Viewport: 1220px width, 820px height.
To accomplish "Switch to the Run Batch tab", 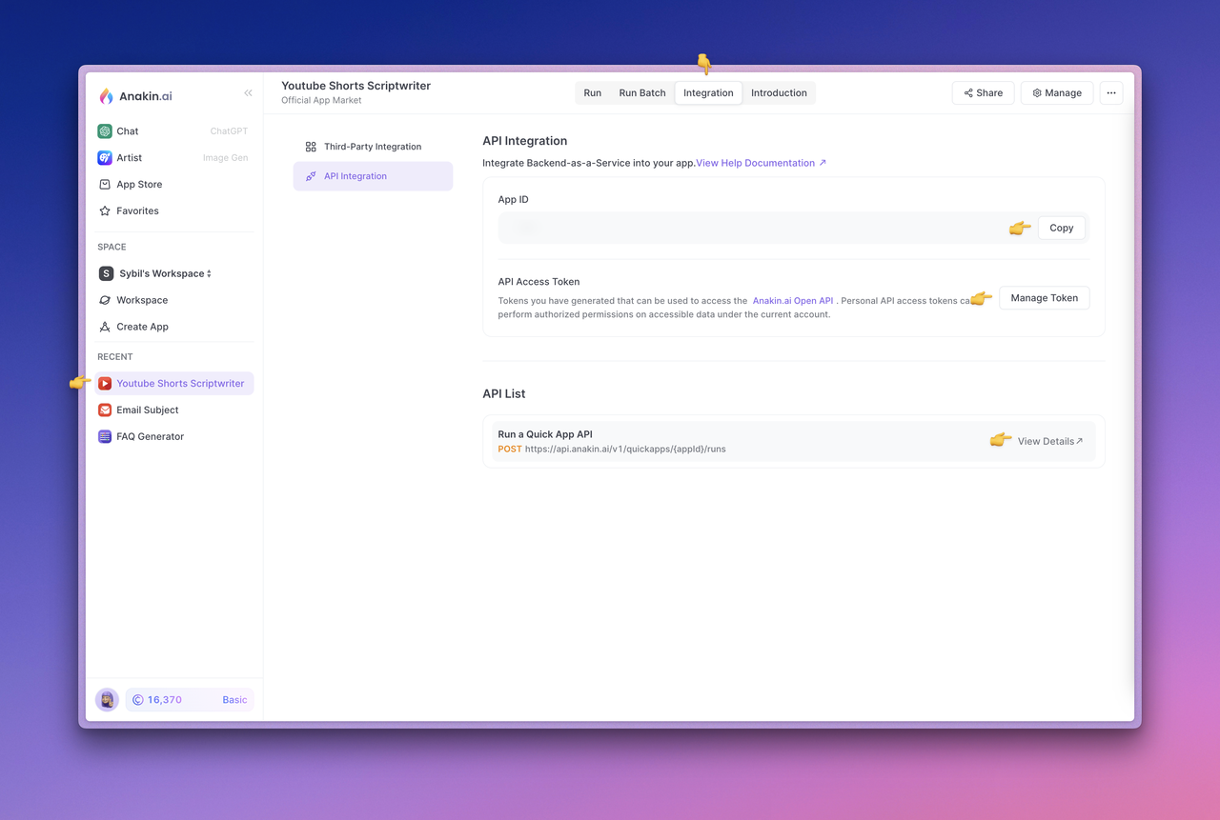I will 642,93.
